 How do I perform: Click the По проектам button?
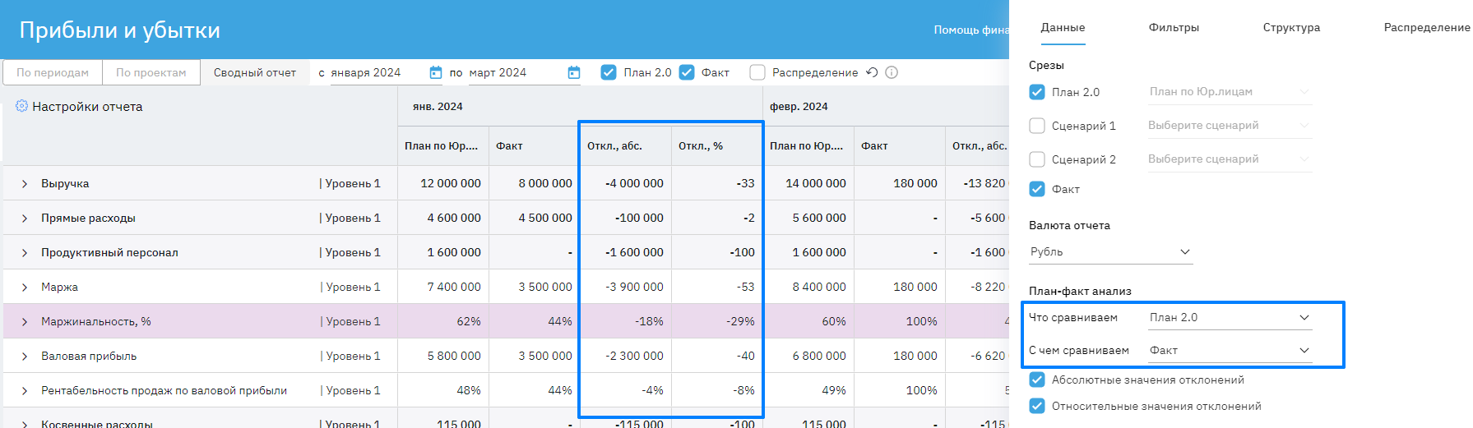pos(151,72)
